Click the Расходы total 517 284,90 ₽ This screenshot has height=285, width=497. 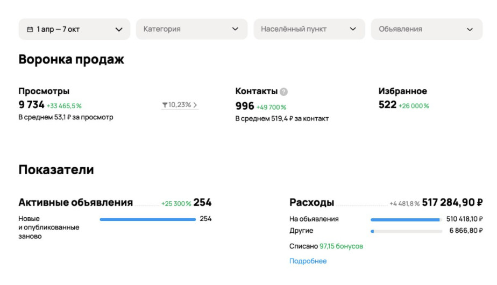click(452, 203)
